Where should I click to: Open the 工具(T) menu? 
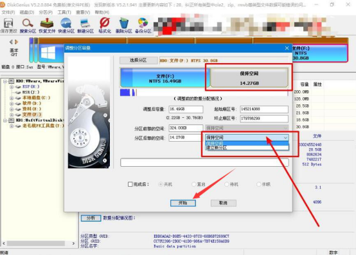[64, 12]
